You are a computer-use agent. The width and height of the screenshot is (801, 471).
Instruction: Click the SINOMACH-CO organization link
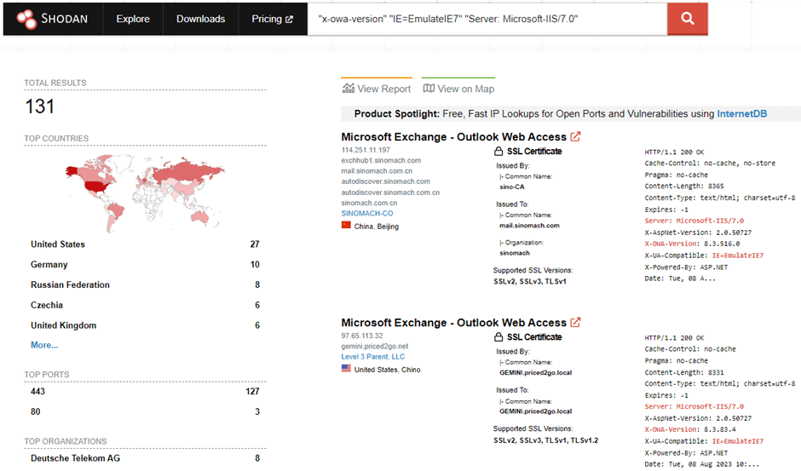367,214
